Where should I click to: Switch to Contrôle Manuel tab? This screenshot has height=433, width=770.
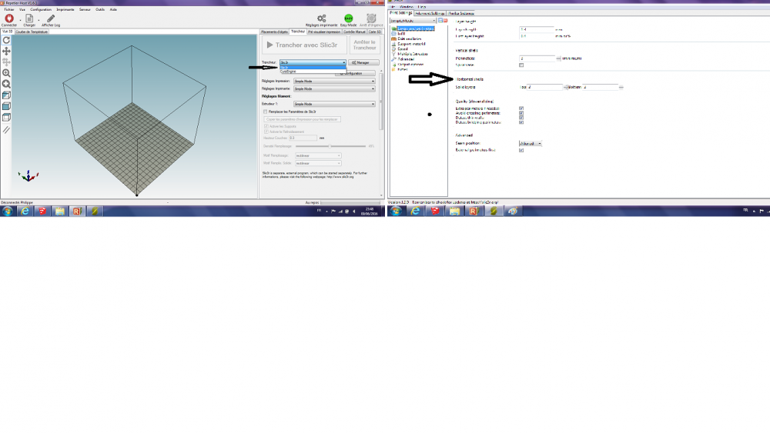354,32
